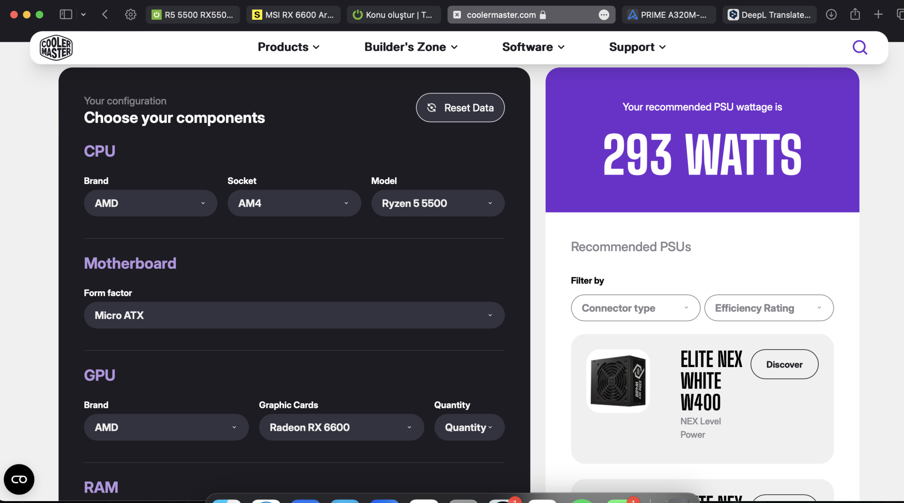
Task: Open the Micro ATX form factor dropdown
Action: point(294,315)
